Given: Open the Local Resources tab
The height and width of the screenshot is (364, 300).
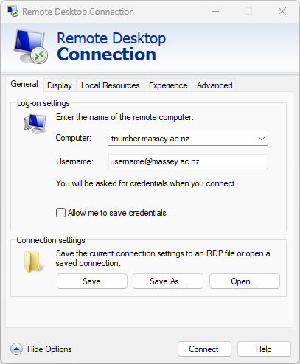Looking at the screenshot, I should point(111,85).
